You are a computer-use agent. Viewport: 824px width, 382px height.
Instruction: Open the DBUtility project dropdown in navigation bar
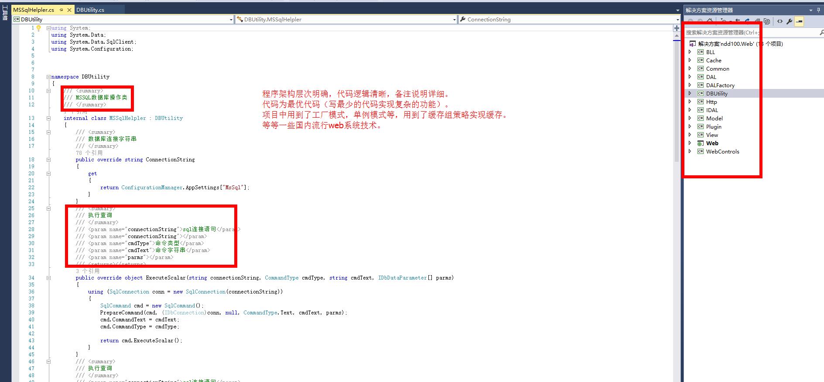pyautogui.click(x=231, y=20)
